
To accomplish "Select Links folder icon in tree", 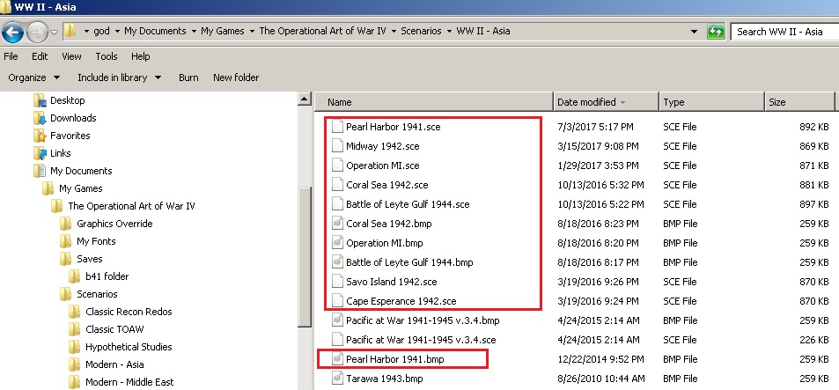I will [x=40, y=153].
